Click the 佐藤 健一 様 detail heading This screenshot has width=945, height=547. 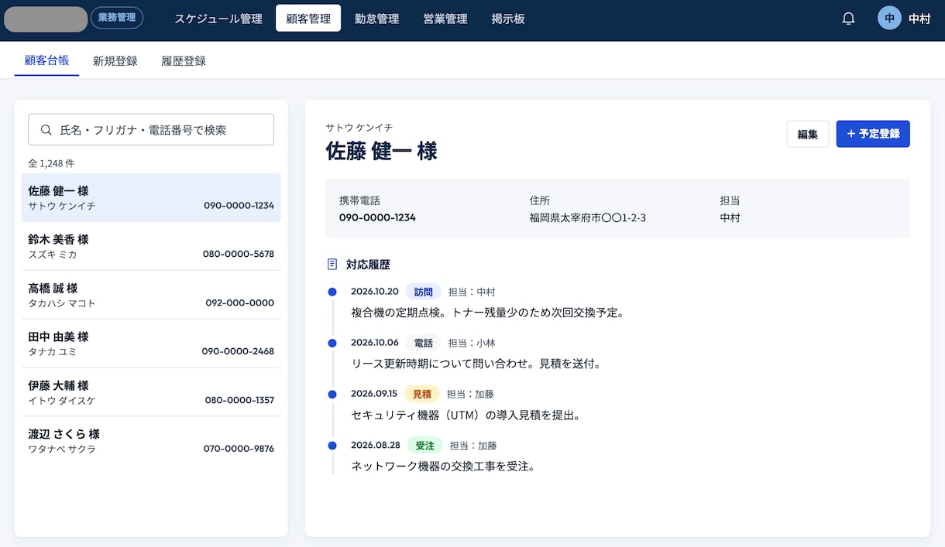tap(381, 150)
